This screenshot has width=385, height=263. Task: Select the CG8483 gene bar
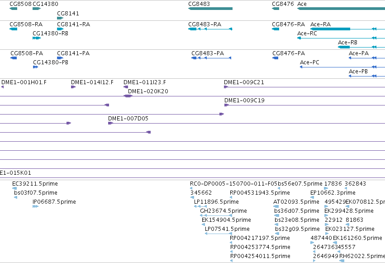tap(210, 9)
